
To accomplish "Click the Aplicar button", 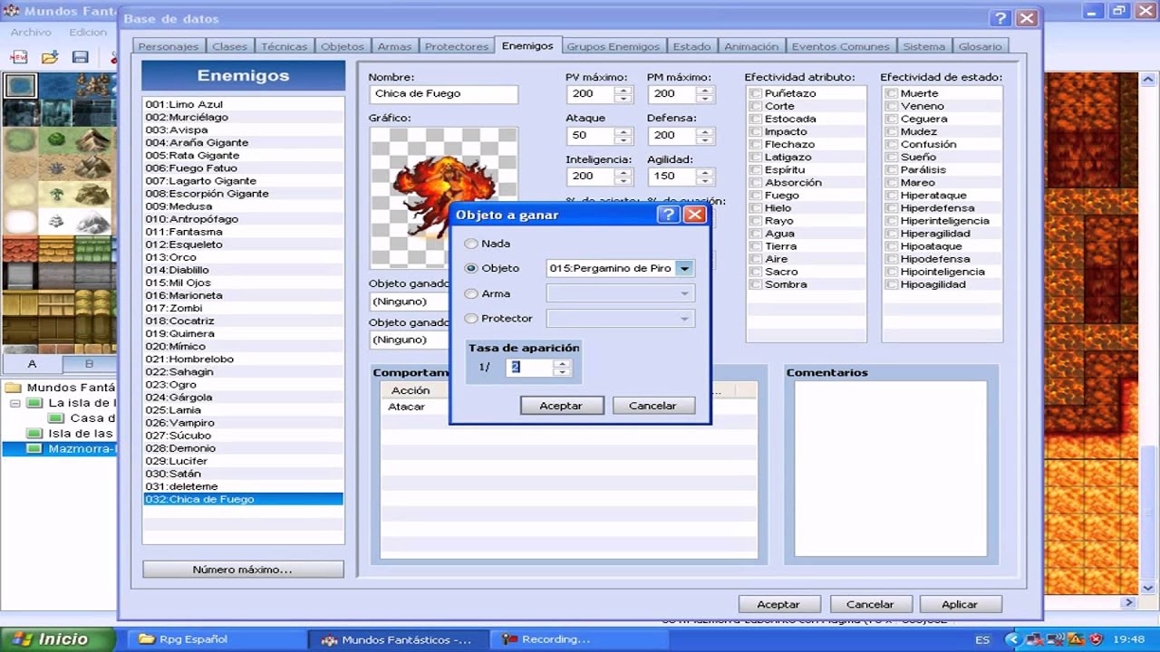I will coord(960,604).
